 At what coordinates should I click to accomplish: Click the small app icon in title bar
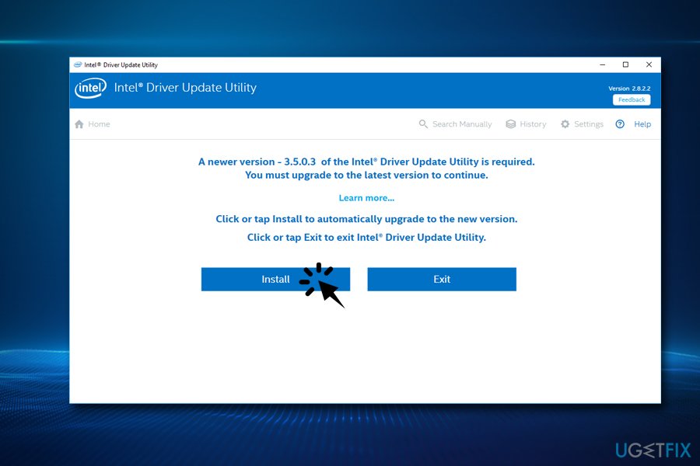[x=77, y=64]
